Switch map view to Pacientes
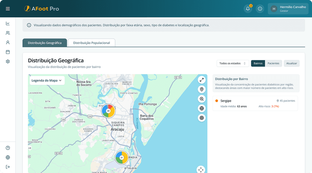Viewport: 312px width, 173px height. coord(273,63)
